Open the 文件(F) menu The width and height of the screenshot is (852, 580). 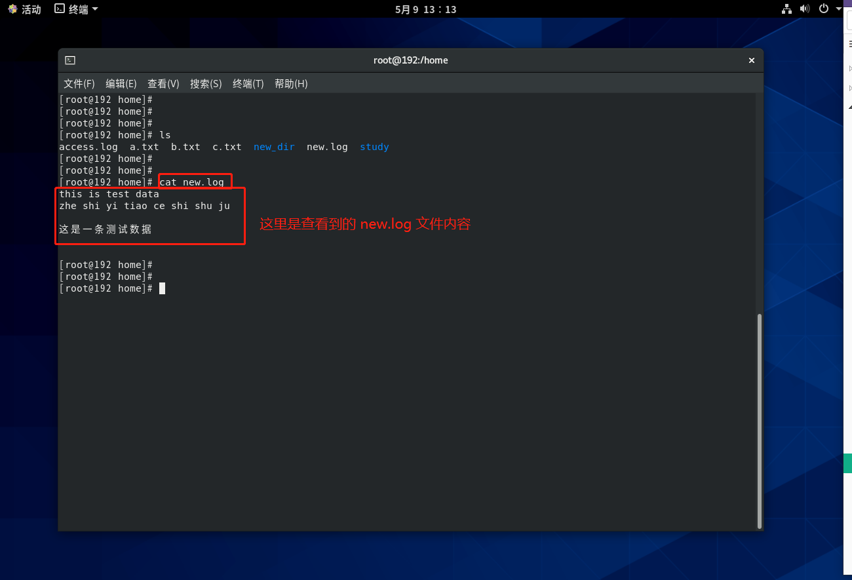(x=79, y=84)
